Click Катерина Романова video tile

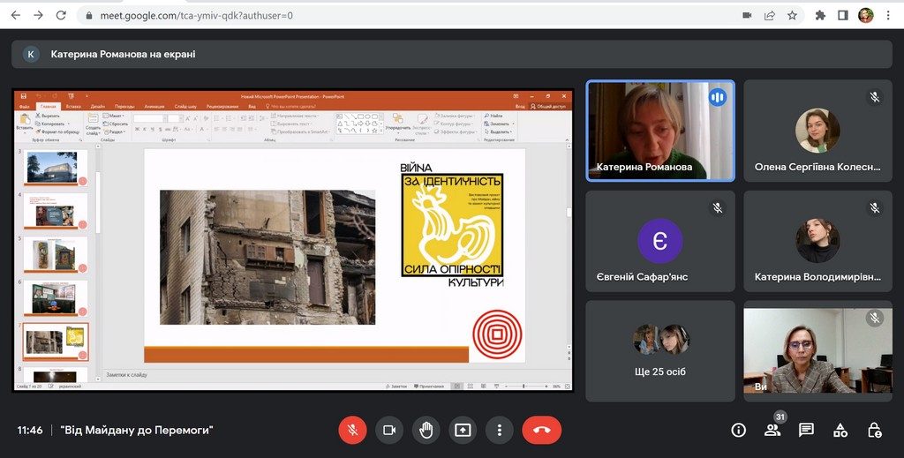coord(660,131)
